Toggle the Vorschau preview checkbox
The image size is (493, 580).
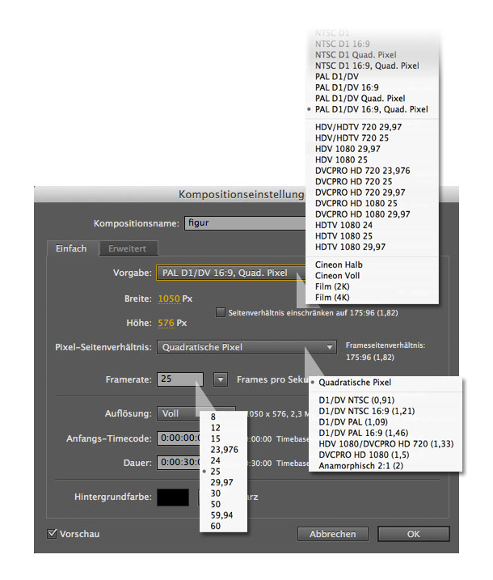point(53,534)
